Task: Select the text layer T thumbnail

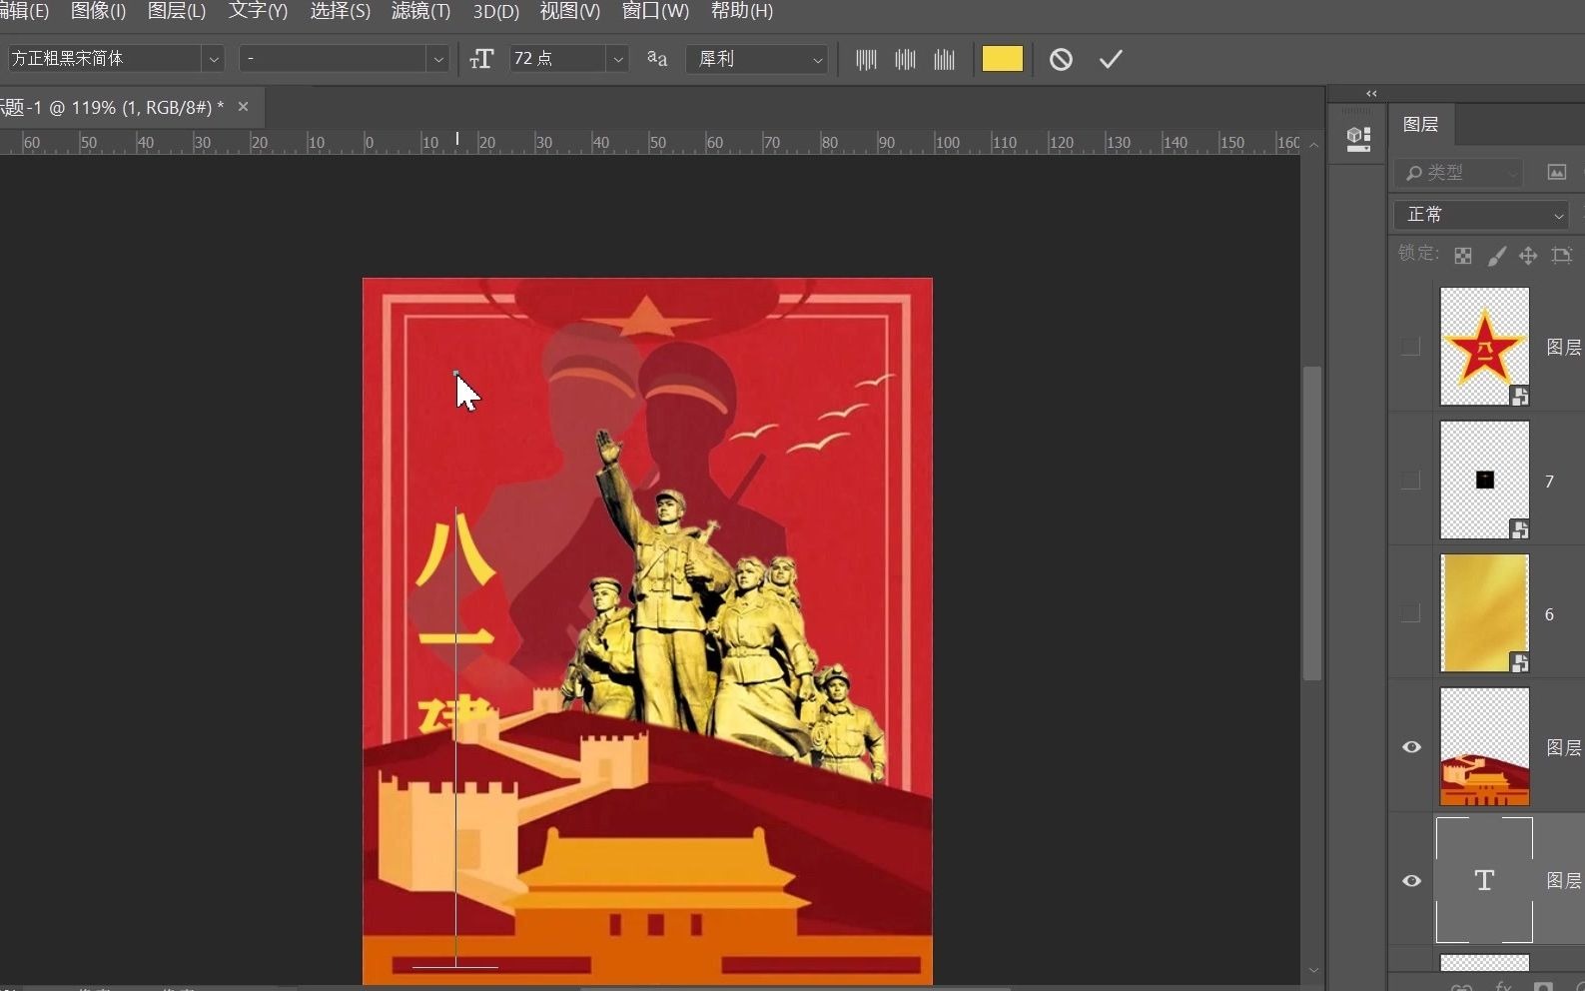Action: coord(1484,880)
